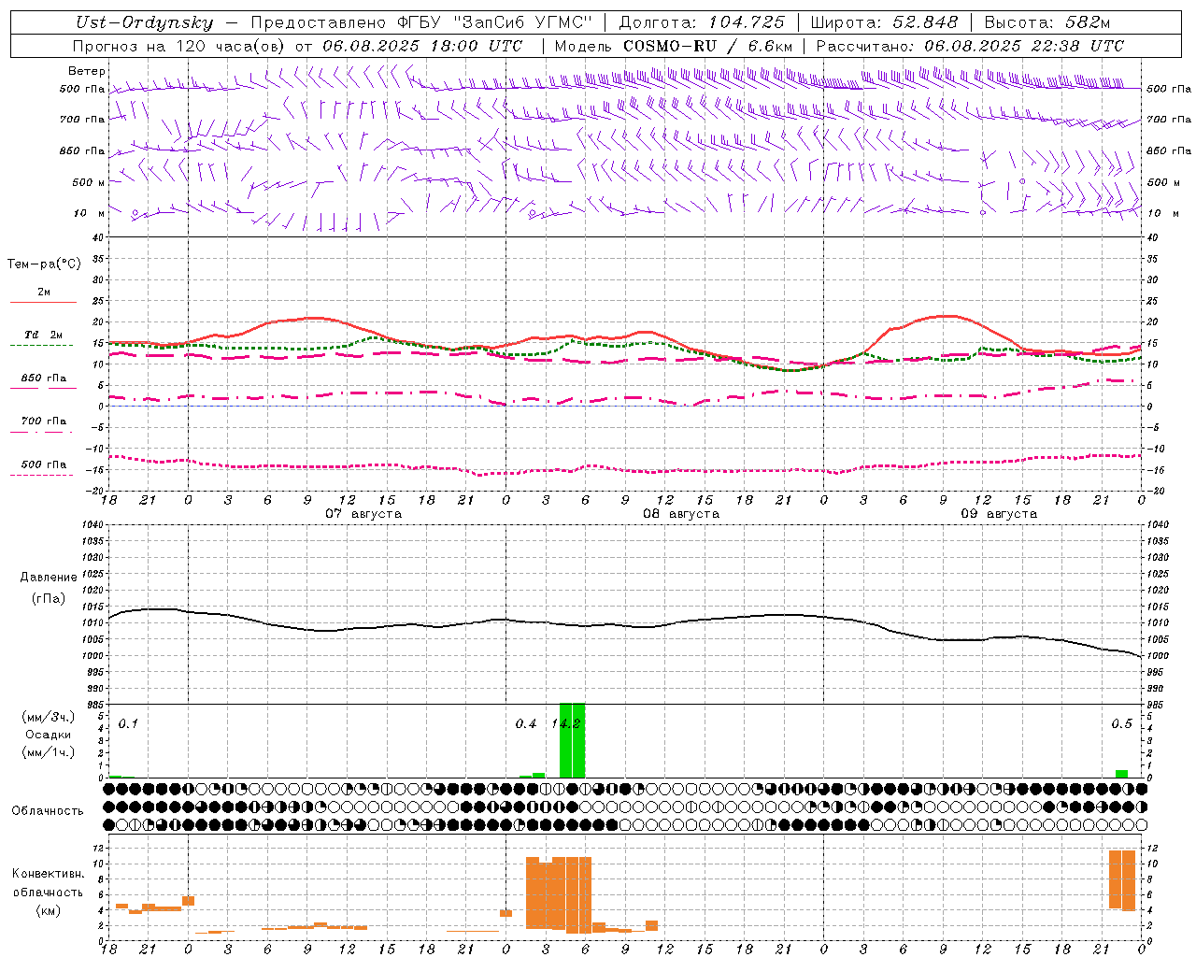Click the orange convective bar at far right

pos(1122,880)
